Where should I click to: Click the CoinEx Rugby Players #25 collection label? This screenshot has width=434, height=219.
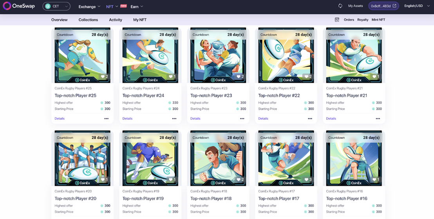click(x=73, y=88)
